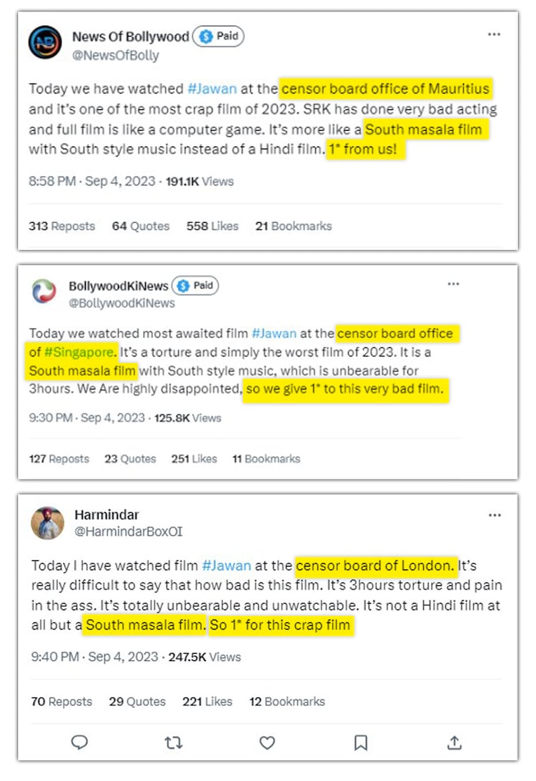Open BollywoodKiNews profile avatar
Screen dimensions: 536x781
pyautogui.click(x=44, y=292)
